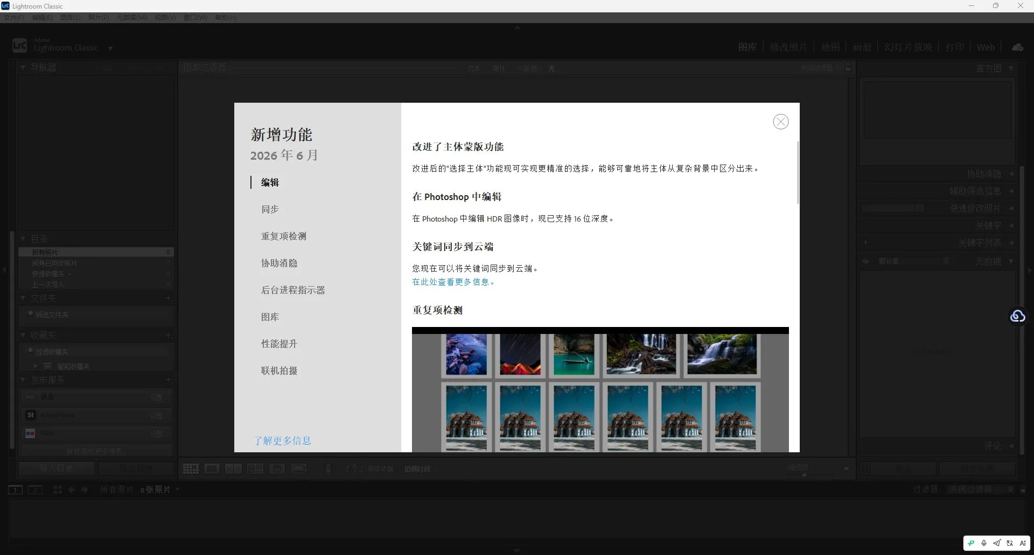This screenshot has width=1034, height=555.
Task: Open the 性能提升 section
Action: 279,344
